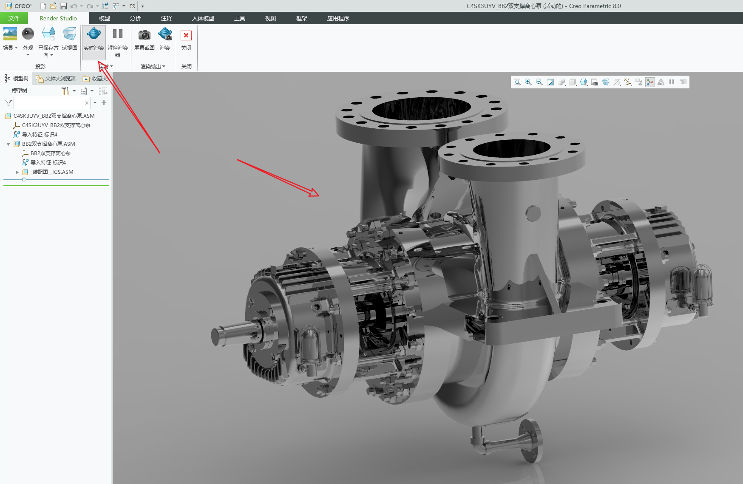Click the model tree insert-here slider handle
Image resolution: width=743 pixels, height=484 pixels.
(x=24, y=180)
